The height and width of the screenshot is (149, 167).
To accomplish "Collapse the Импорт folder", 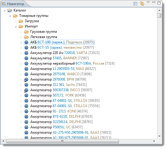I will [16, 27].
